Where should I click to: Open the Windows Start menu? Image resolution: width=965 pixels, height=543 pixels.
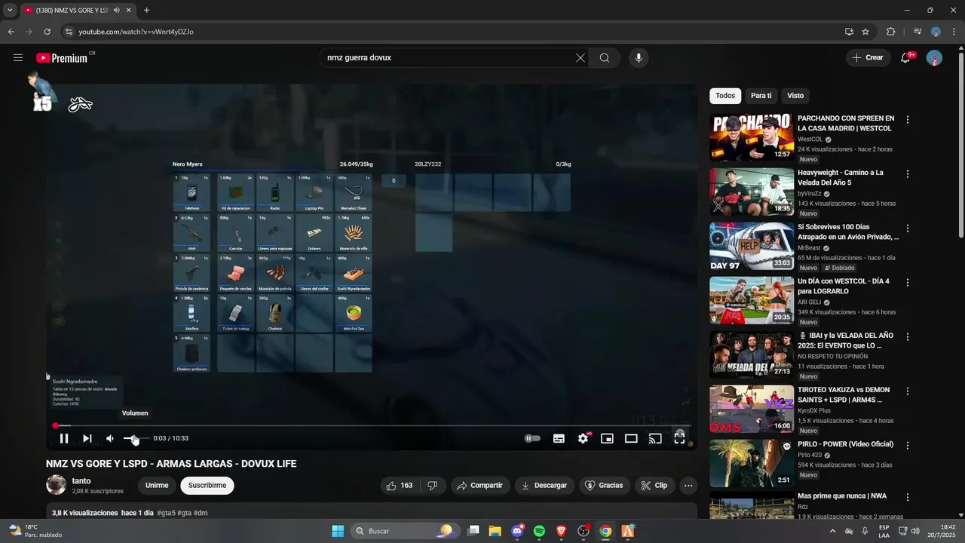337,531
